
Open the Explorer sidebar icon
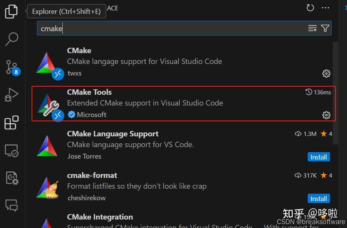pyautogui.click(x=11, y=12)
